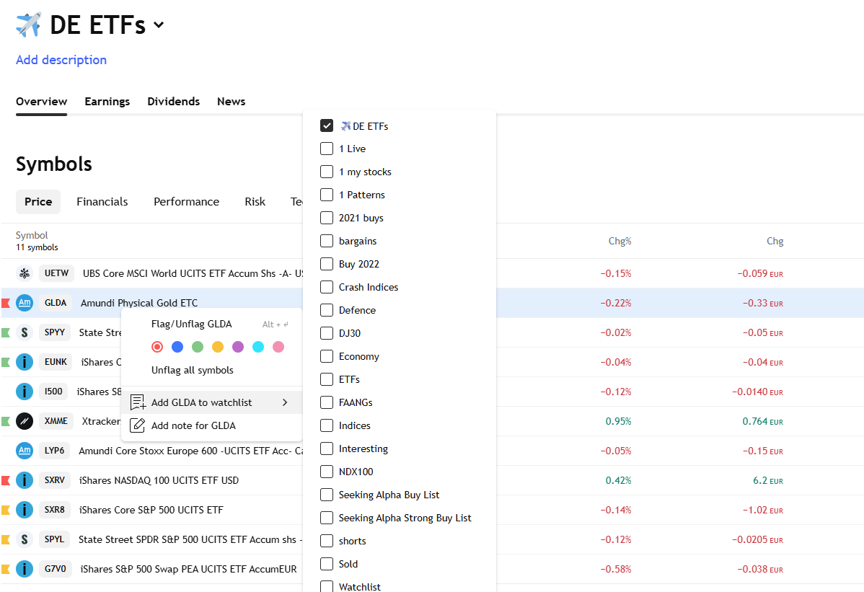
Task: Pick the cyan flag color
Action: pyautogui.click(x=258, y=347)
